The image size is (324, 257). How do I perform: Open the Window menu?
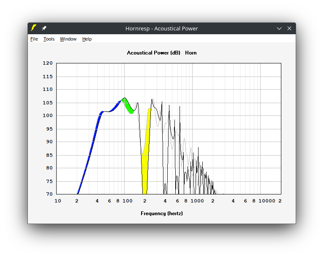68,39
